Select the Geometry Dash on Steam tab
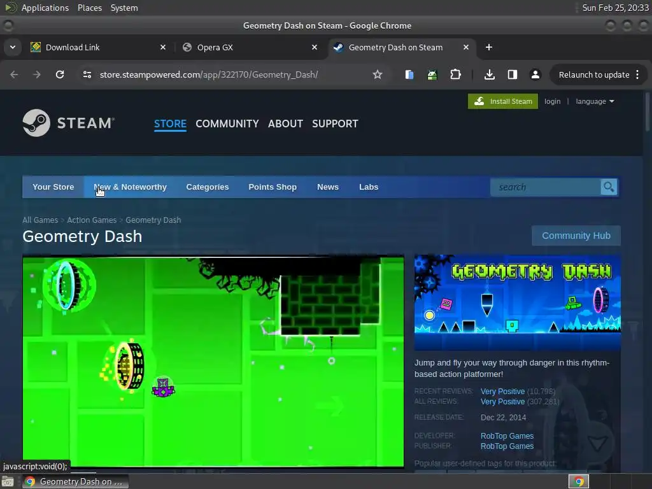This screenshot has width=652, height=489. click(402, 47)
